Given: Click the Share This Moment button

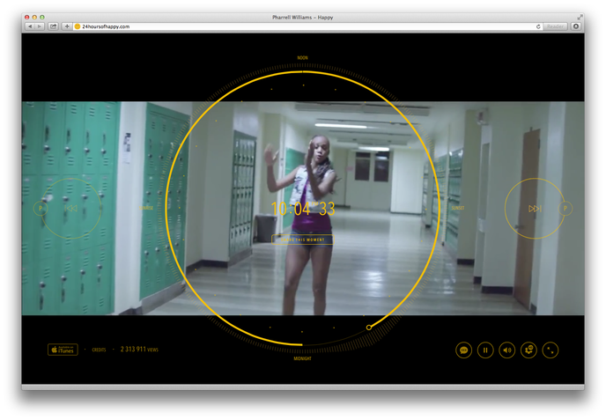Looking at the screenshot, I should (x=302, y=239).
